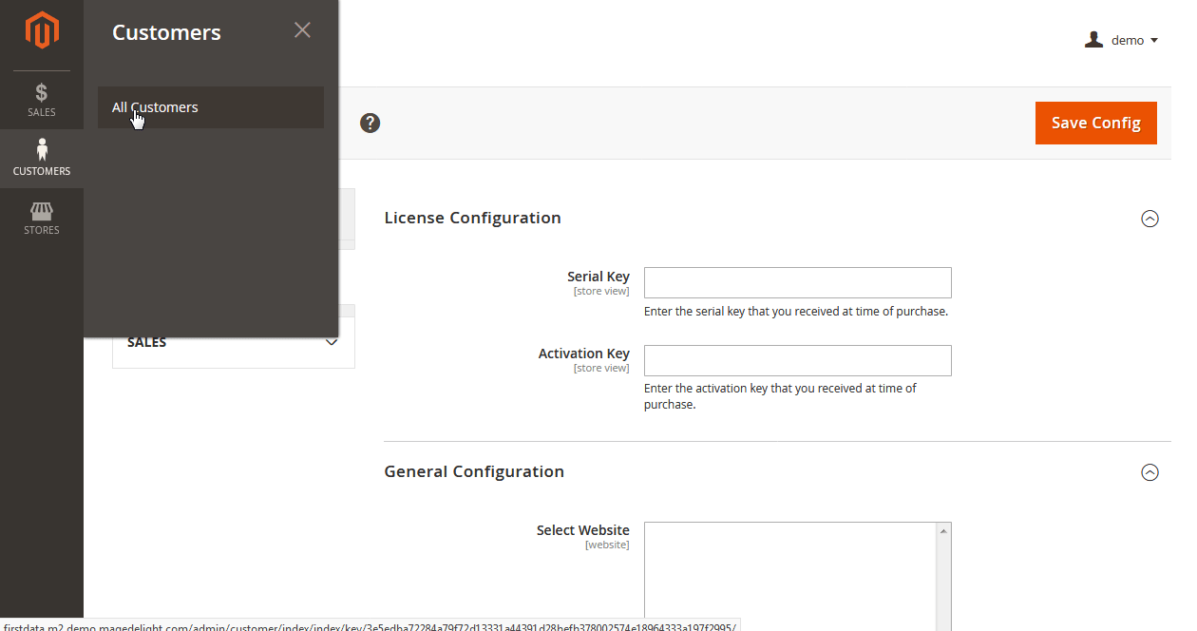Viewport: 1197px width, 631px height.
Task: Collapse General Configuration using its circle arrow
Action: (1149, 472)
